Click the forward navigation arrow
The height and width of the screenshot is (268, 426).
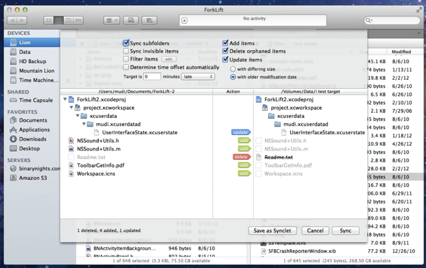point(22,20)
